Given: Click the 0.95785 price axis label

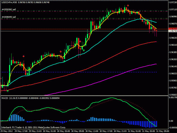Looking at the screenshot, I should click(x=173, y=88).
